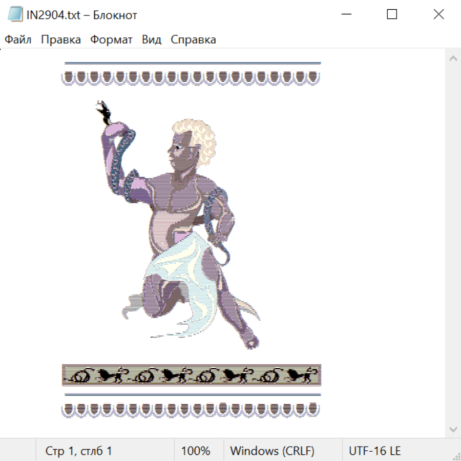This screenshot has width=461, height=461.
Task: Click the Notepad icon in the title bar
Action: point(15,14)
